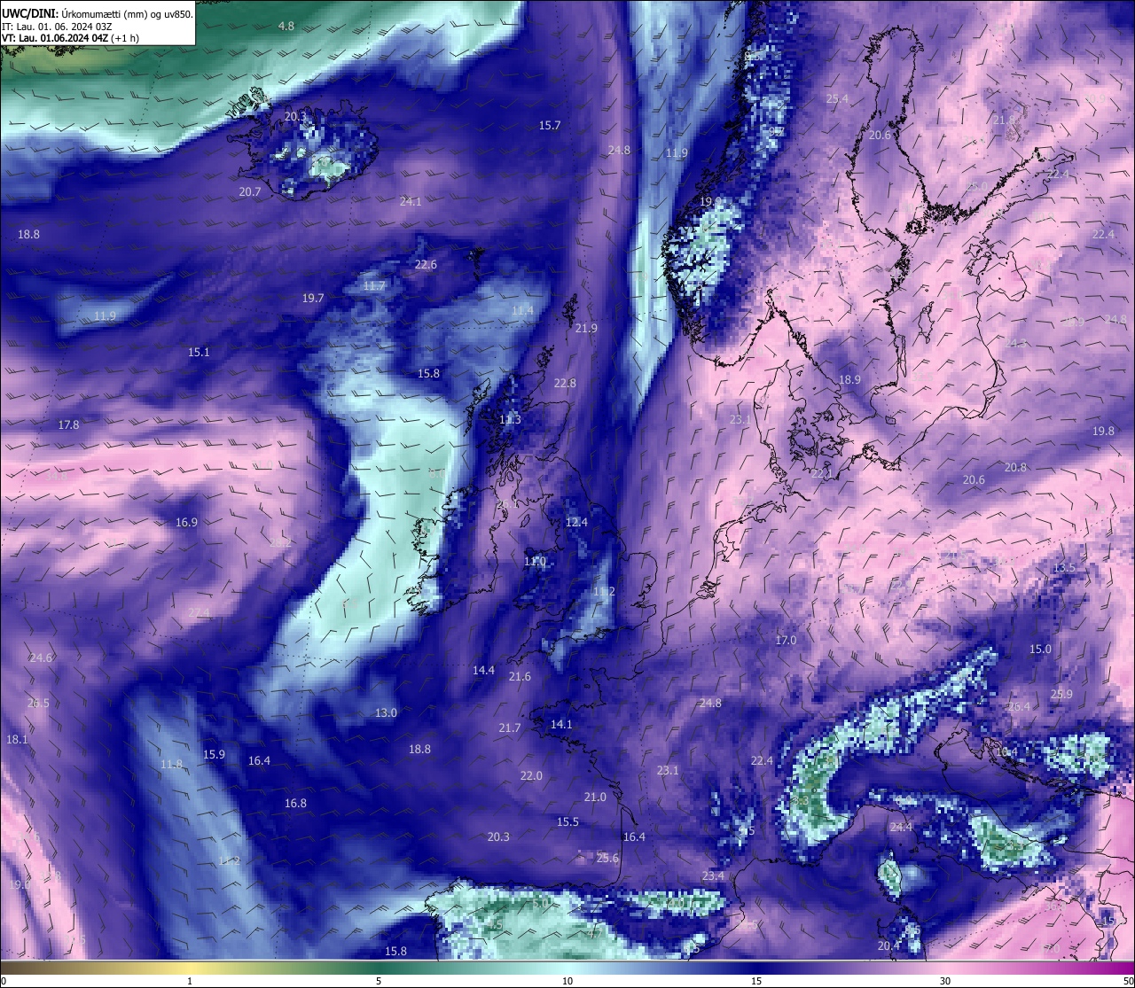Click the 23.4 value near the Pyrenees
This screenshot has width=1135, height=988.
tap(713, 876)
